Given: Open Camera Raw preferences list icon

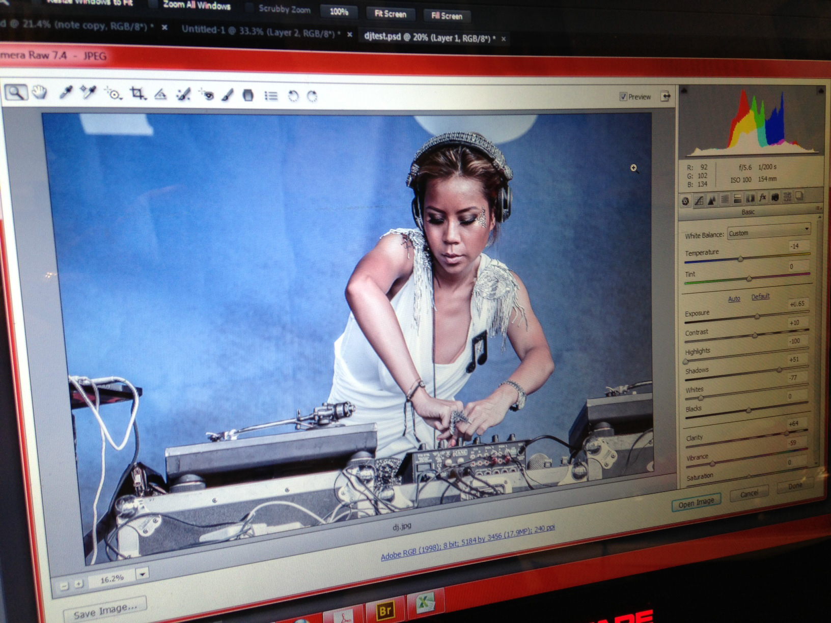Looking at the screenshot, I should click(271, 96).
